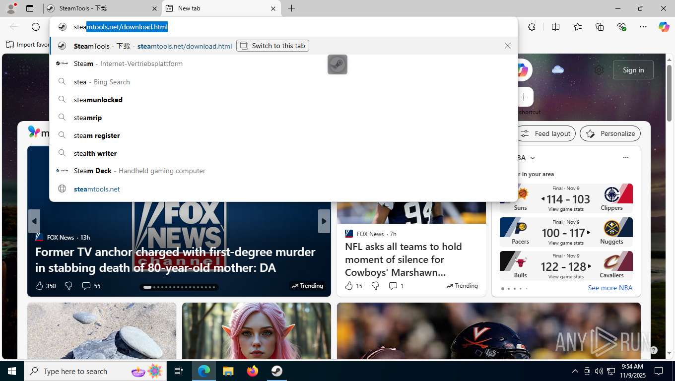Like the NFL Cowboys article
This screenshot has width=675, height=381.
[349, 286]
